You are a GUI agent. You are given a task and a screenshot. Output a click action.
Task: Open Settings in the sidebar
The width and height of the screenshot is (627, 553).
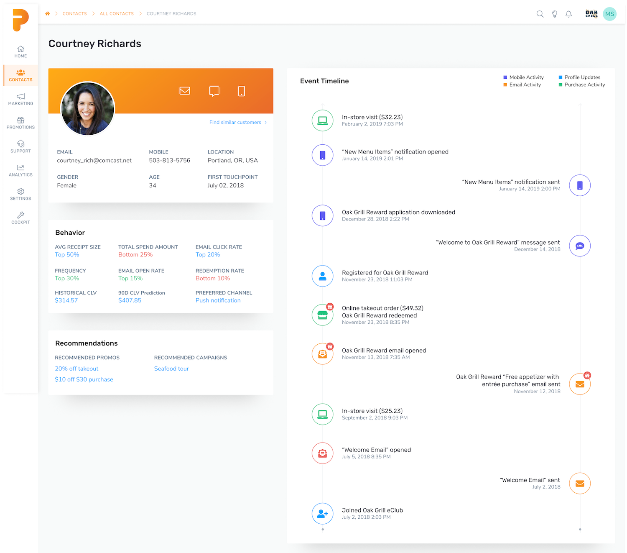(x=20, y=195)
